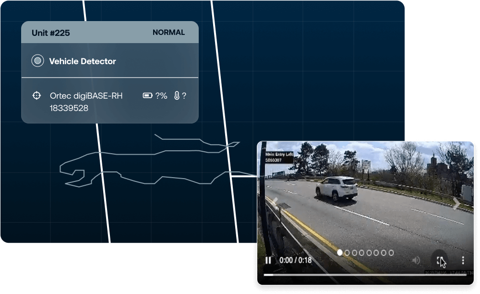This screenshot has height=294, width=480.
Task: Click the crosshair icon beside Ortec digiBASE-RH
Action: point(36,96)
